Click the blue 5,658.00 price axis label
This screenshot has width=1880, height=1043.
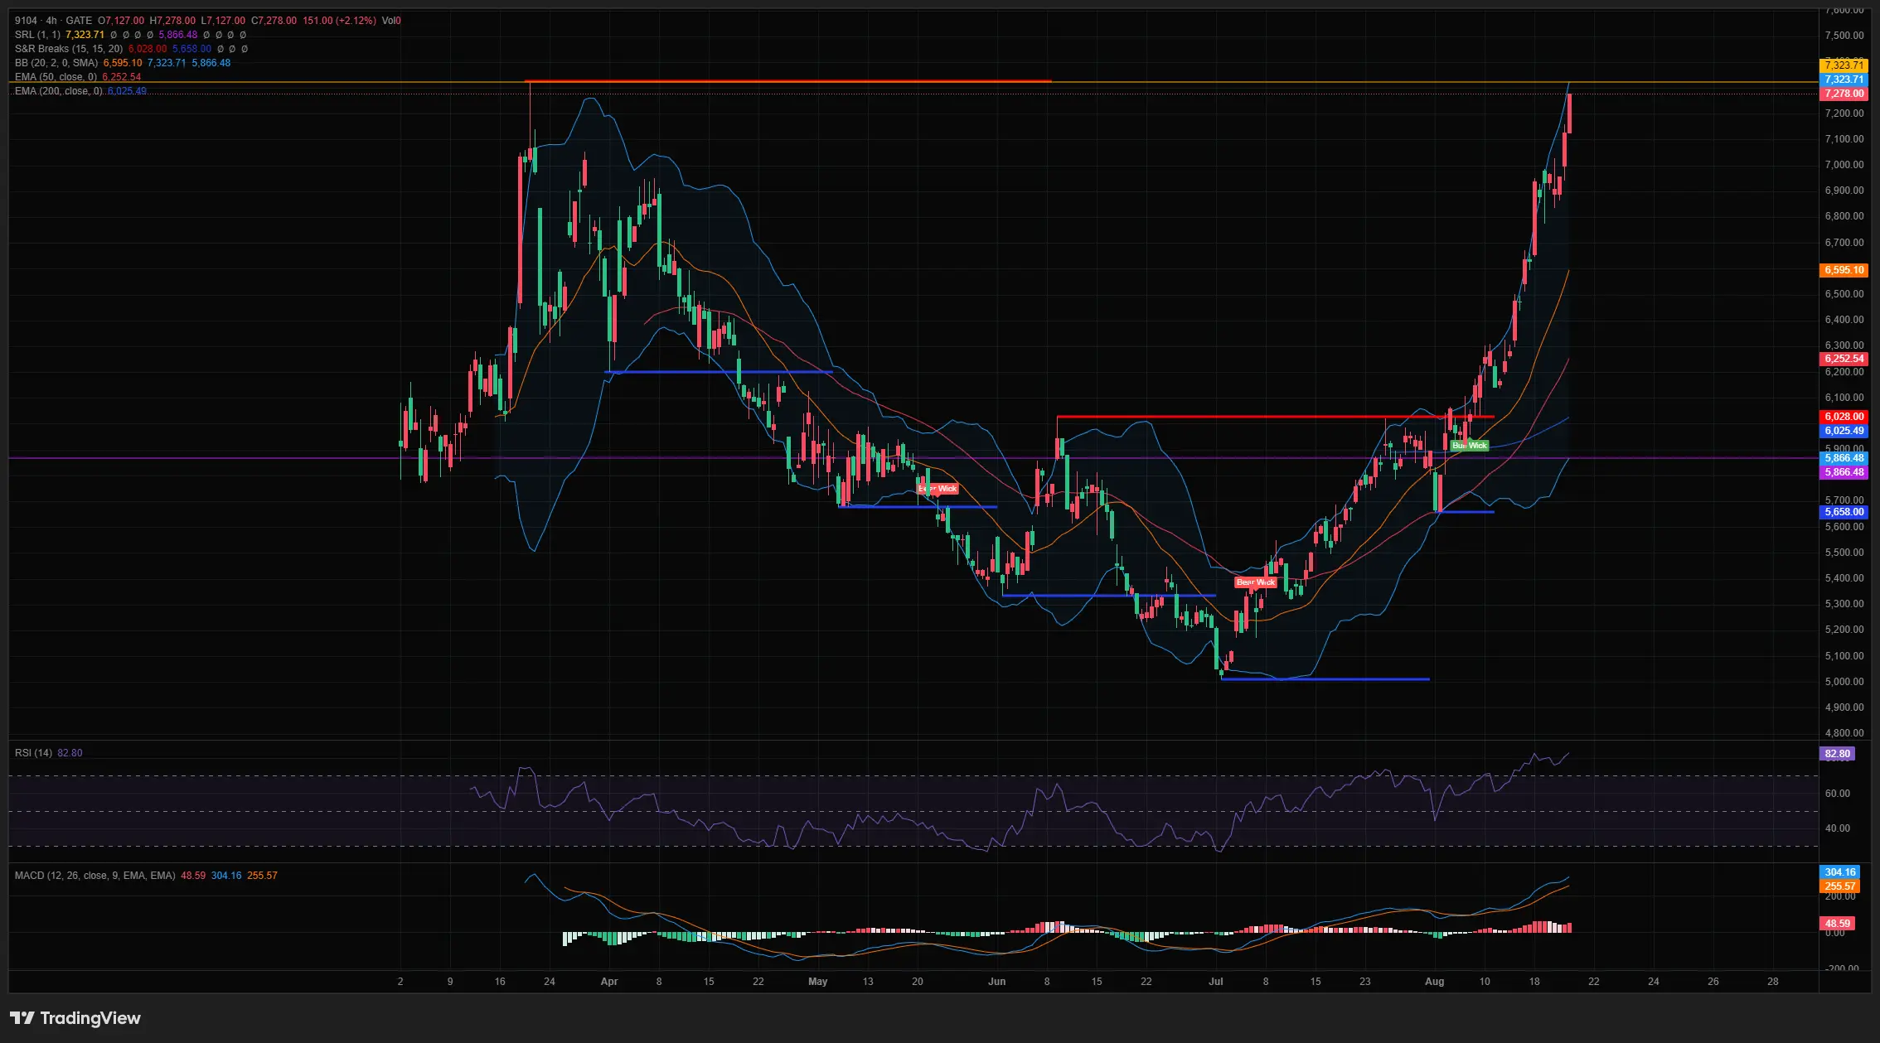click(x=1844, y=512)
